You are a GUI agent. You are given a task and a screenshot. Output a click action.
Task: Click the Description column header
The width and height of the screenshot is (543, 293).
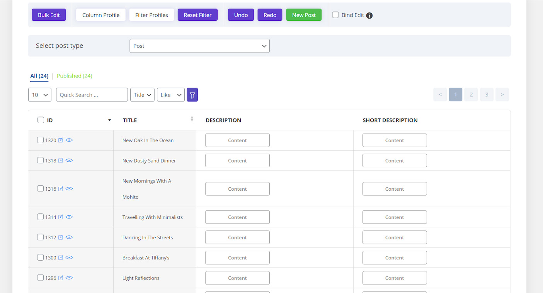pyautogui.click(x=223, y=120)
